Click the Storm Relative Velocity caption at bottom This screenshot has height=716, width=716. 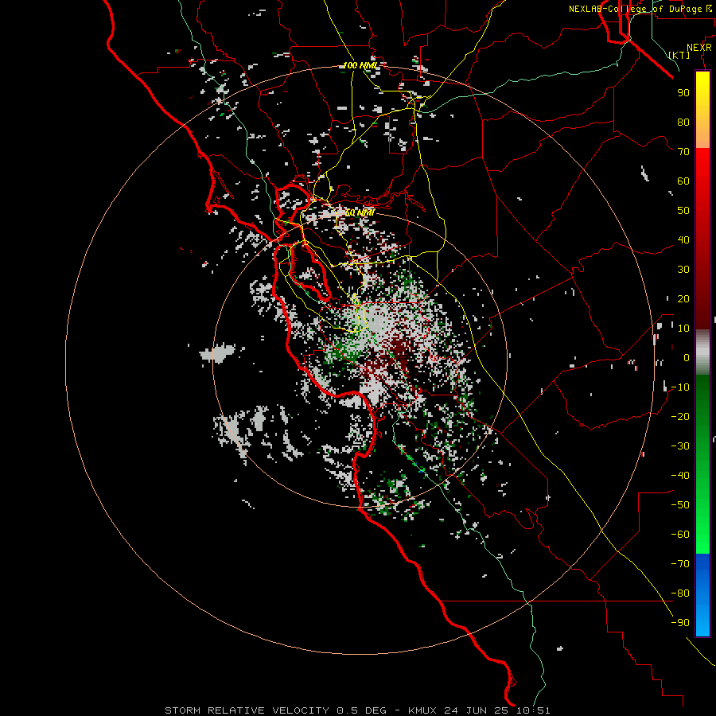(357, 710)
